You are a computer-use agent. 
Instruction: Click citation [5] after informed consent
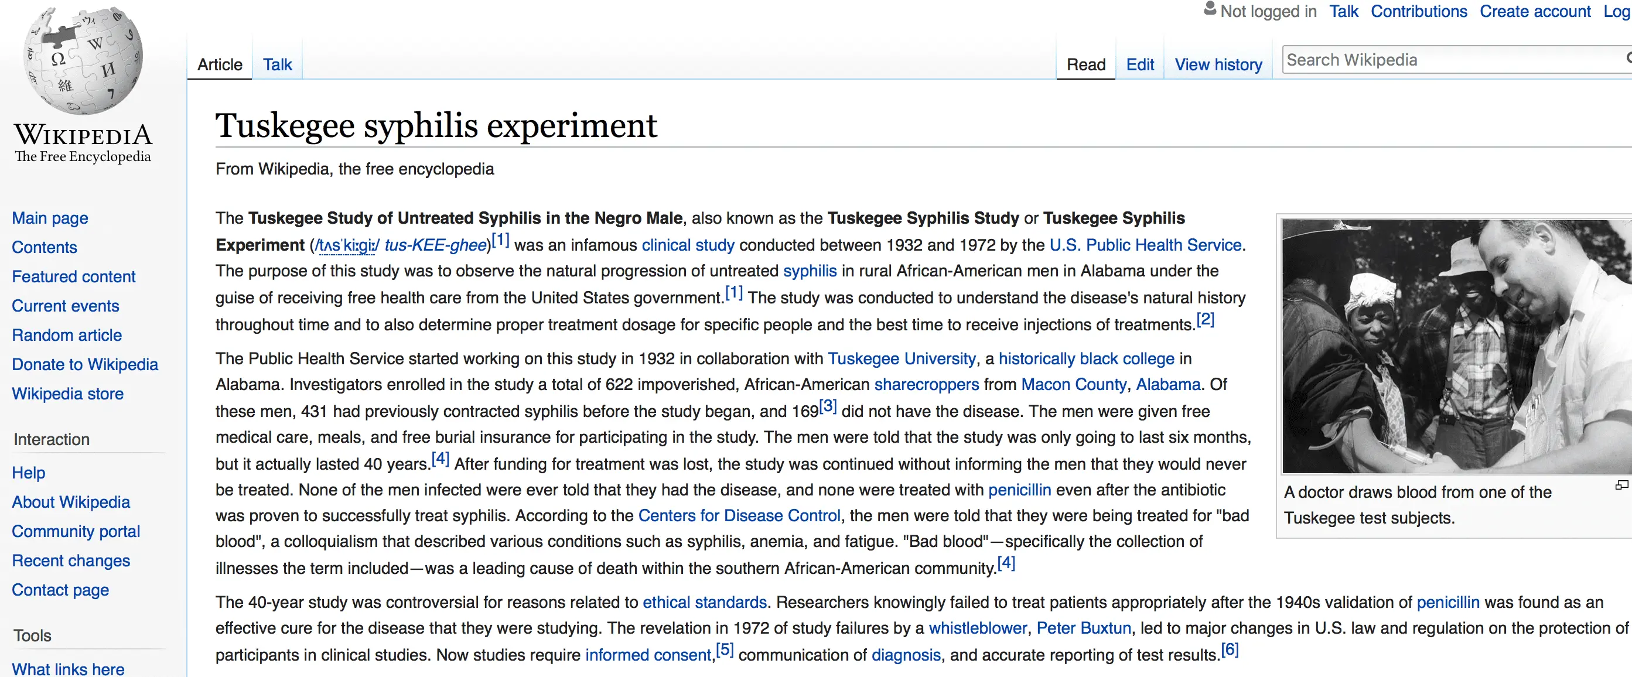tap(725, 650)
